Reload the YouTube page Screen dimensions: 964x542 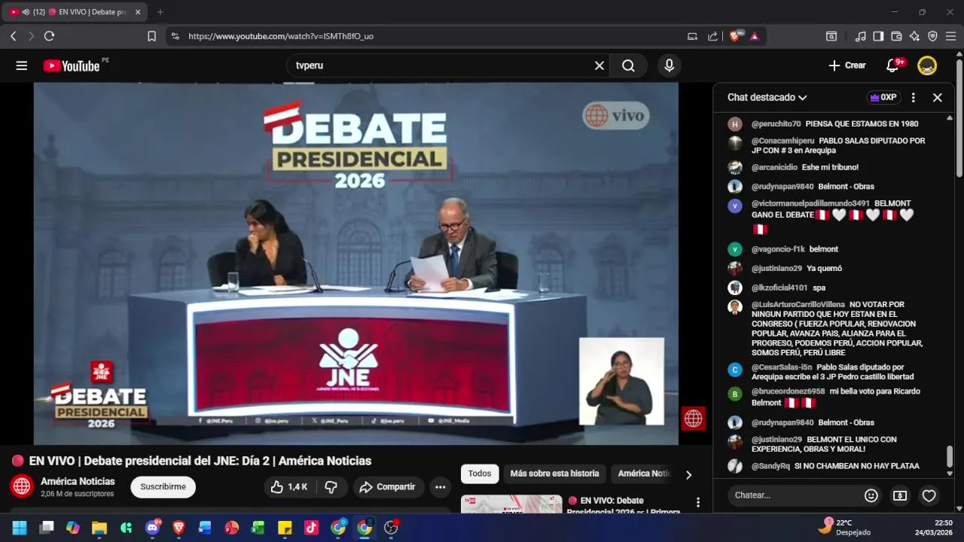(49, 36)
